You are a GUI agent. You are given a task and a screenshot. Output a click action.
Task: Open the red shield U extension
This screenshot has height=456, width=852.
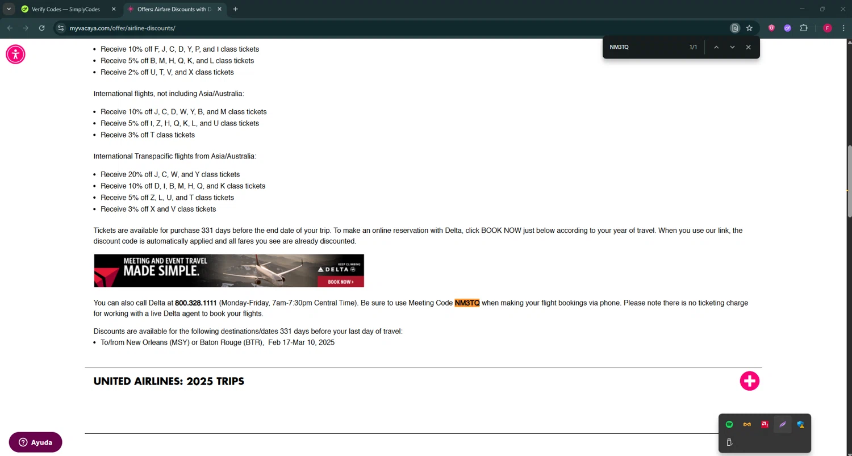coord(771,28)
